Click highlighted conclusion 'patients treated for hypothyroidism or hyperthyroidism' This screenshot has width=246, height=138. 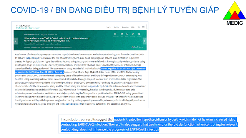coord(153,119)
